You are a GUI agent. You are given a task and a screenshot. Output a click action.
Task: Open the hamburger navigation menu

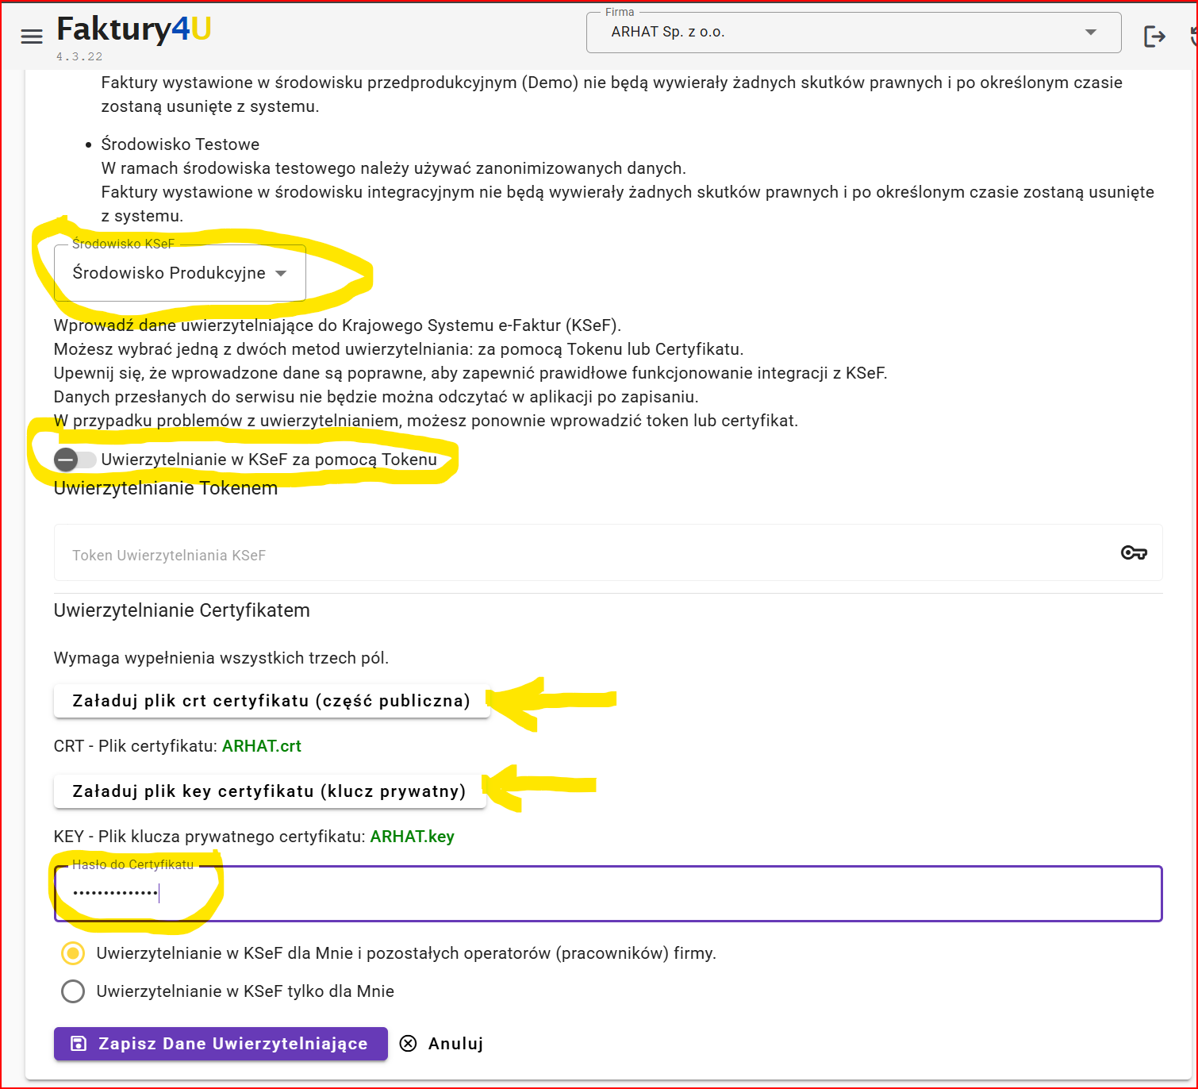pos(32,37)
